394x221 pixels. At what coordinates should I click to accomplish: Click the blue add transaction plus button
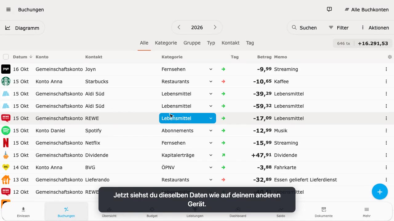pos(380,192)
